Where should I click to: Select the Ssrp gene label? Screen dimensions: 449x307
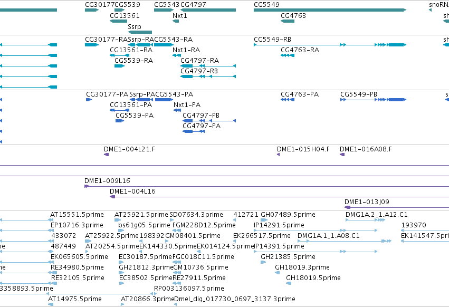coord(135,26)
